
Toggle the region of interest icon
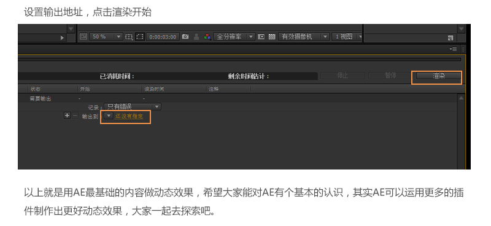261,37
